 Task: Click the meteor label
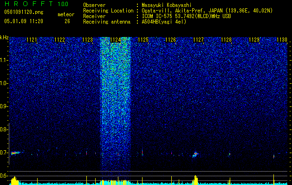[x=66, y=14]
